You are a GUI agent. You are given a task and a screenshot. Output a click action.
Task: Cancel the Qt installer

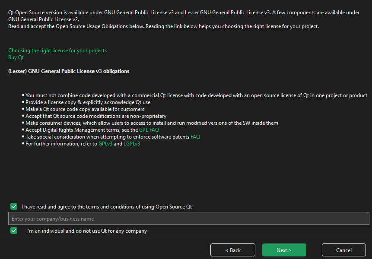(344, 250)
